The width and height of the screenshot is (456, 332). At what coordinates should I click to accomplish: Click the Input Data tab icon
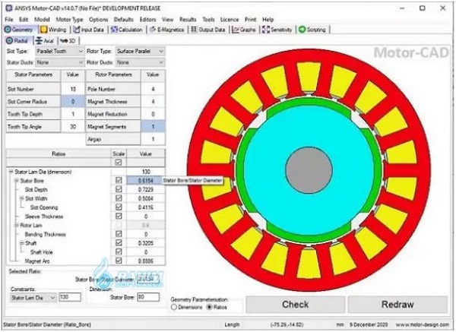[75, 30]
